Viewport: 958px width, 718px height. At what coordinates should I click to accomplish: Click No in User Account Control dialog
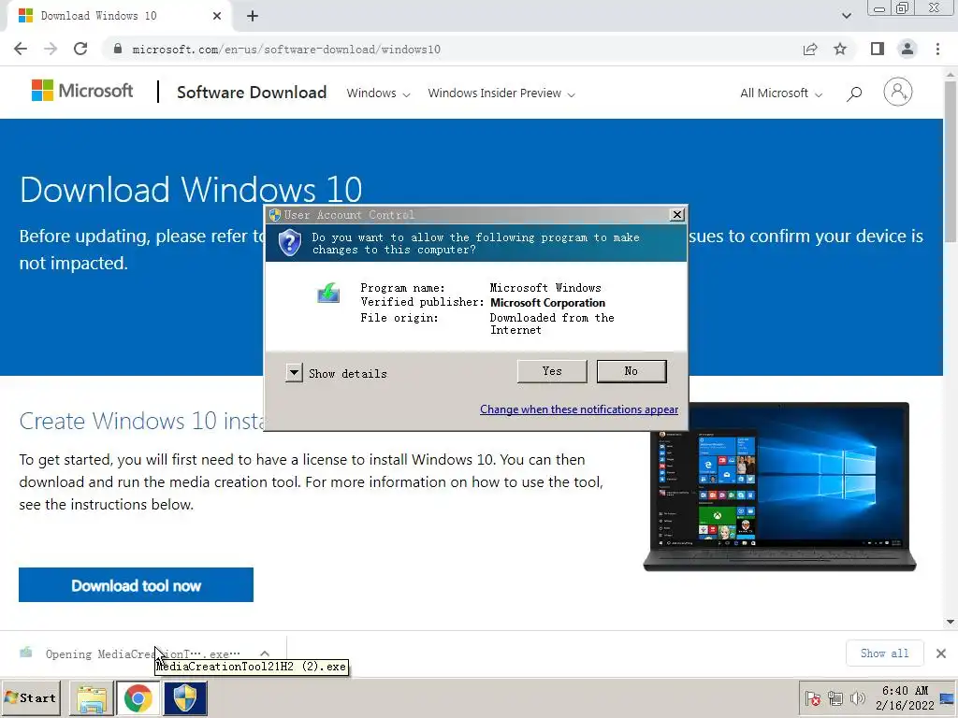pyautogui.click(x=631, y=371)
